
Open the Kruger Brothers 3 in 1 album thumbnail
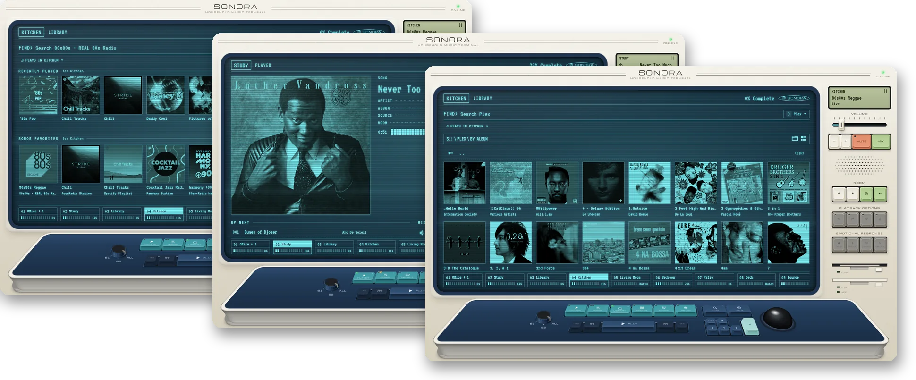click(x=789, y=183)
